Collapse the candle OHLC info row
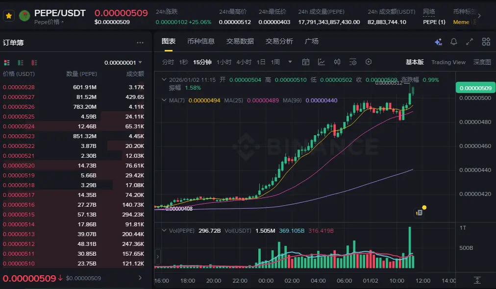The width and height of the screenshot is (496, 289). [x=164, y=79]
